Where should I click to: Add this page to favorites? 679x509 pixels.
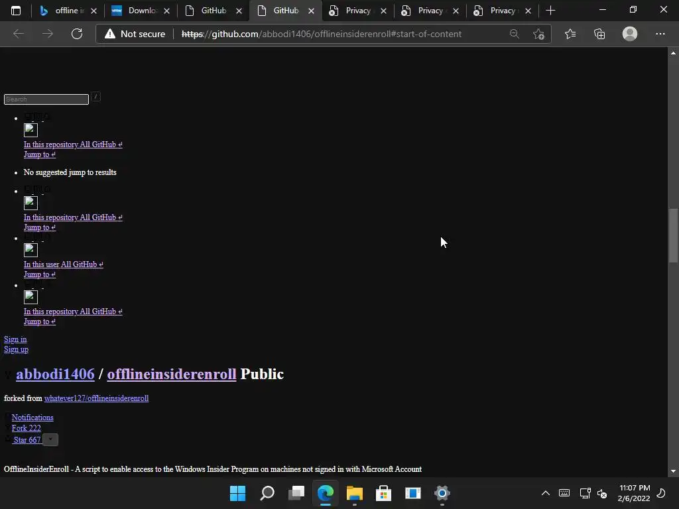tap(538, 34)
